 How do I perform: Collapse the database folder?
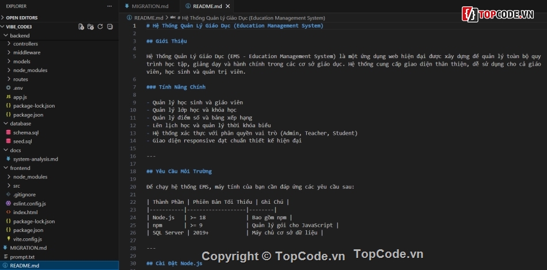(x=20, y=124)
